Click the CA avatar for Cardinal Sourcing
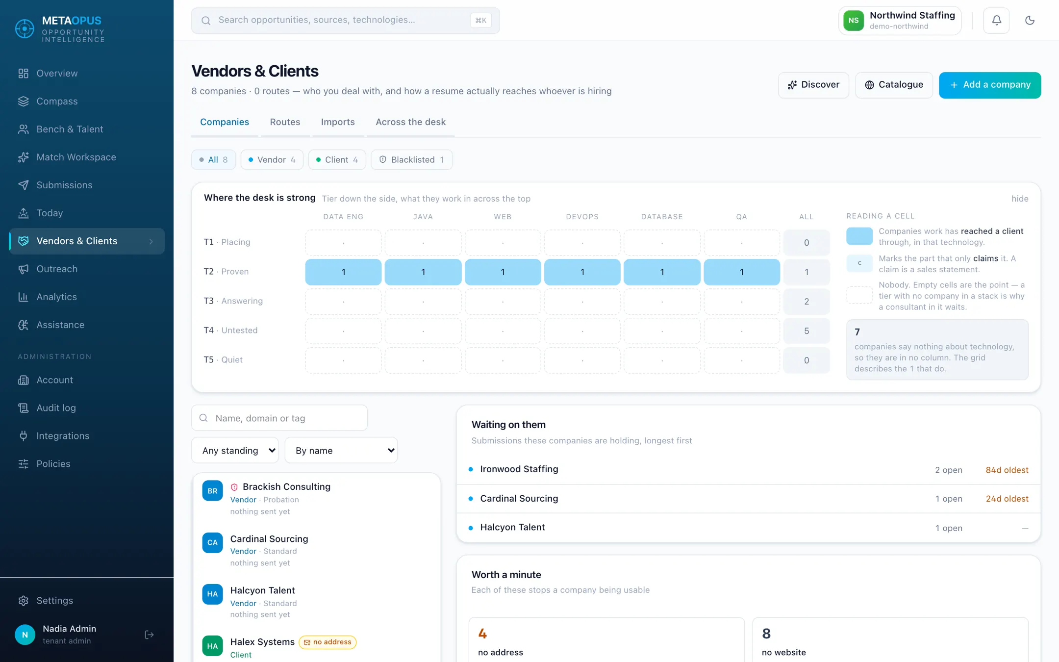The height and width of the screenshot is (662, 1059). [x=212, y=543]
